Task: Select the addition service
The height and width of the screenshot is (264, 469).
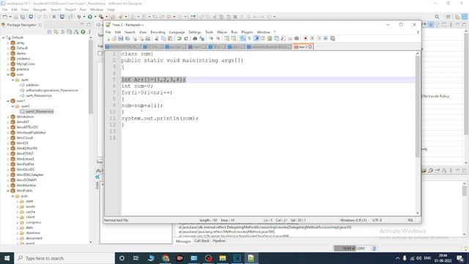Action: [x=32, y=85]
